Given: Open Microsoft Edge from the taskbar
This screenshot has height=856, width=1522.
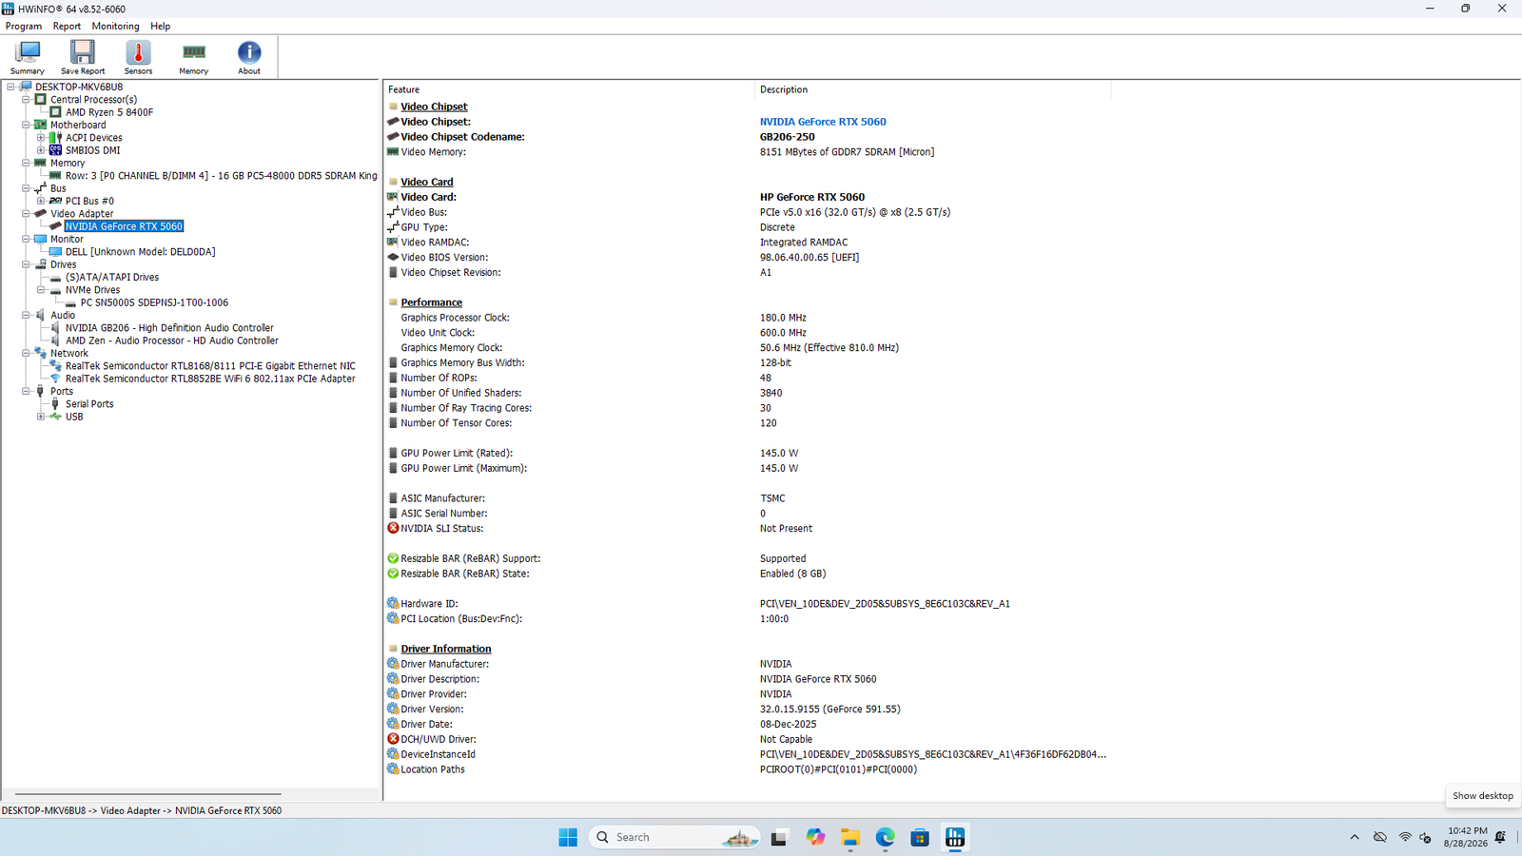Looking at the screenshot, I should (x=885, y=837).
